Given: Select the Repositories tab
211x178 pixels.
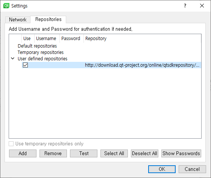Looking at the screenshot, I should click(48, 19).
